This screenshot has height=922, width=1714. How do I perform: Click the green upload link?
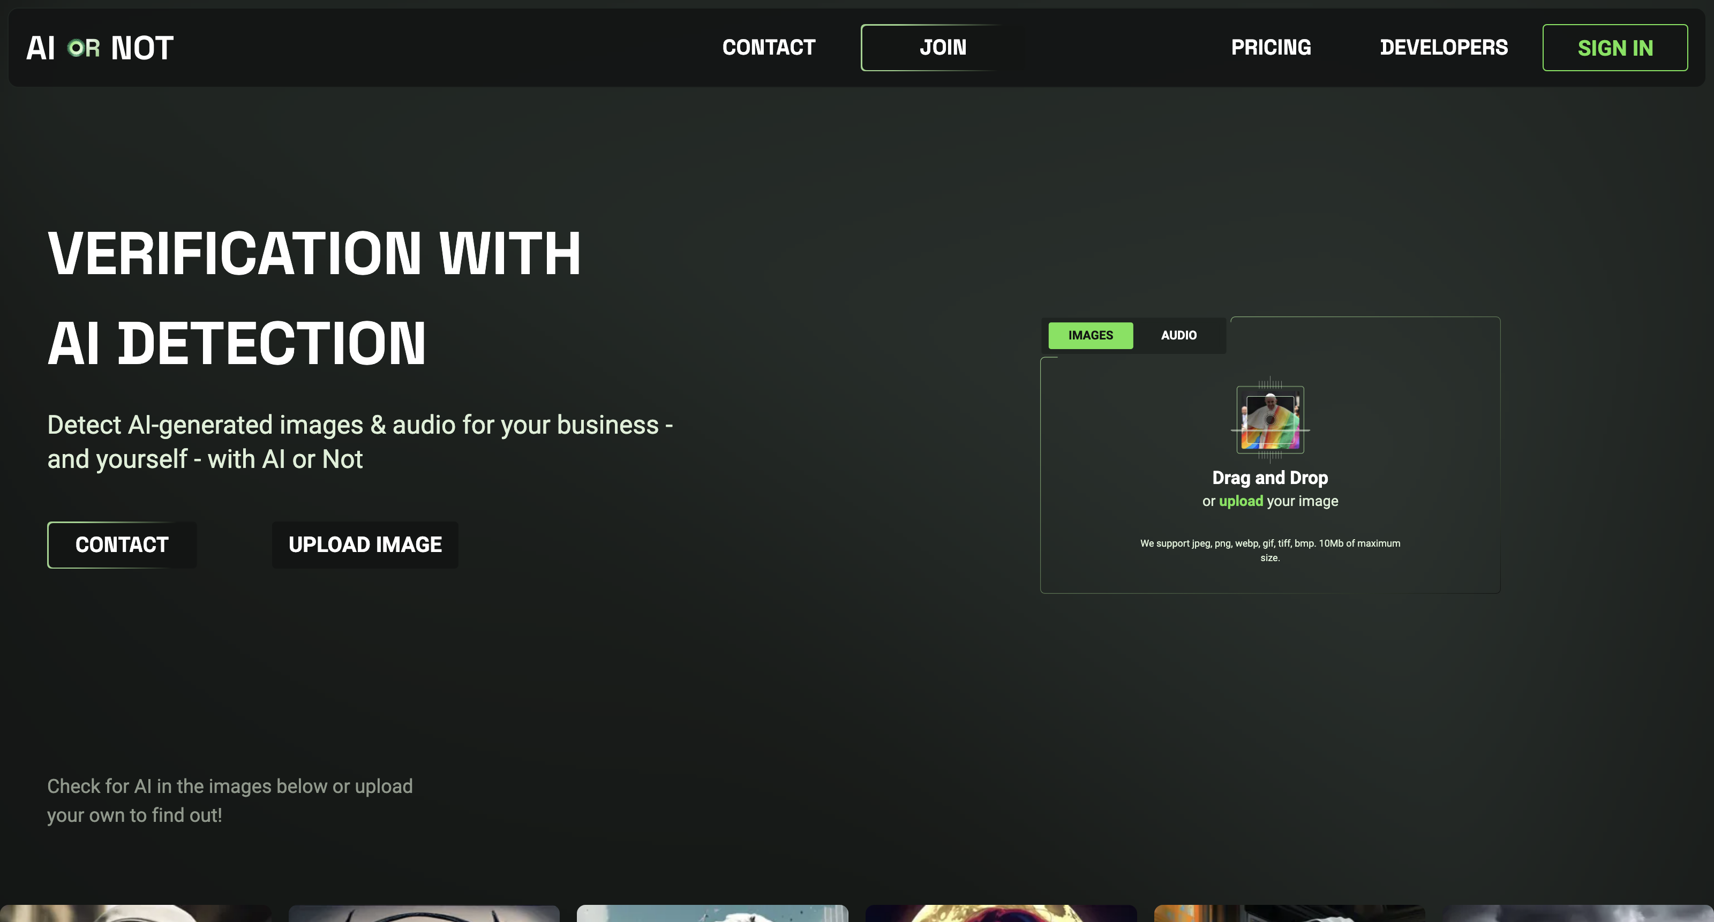click(1241, 501)
